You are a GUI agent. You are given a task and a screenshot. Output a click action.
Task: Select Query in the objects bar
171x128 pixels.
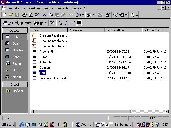coord(15,43)
